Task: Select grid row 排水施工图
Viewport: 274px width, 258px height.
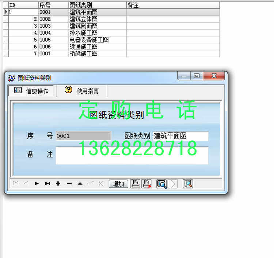Action: 111,33
